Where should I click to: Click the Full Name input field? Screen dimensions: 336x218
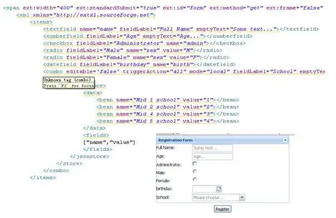point(212,148)
